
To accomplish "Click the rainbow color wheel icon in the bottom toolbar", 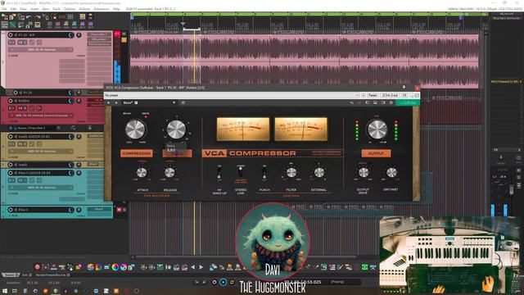I will (115, 267).
